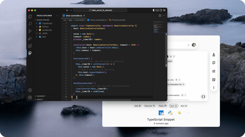The height and width of the screenshot is (137, 245).
Task: Click the 'A moment ago' timestamp text
Action: (161, 124)
